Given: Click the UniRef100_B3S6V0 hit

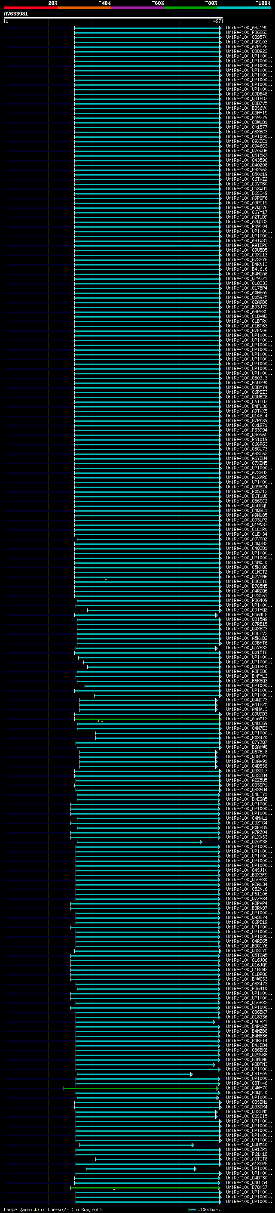Looking at the screenshot, I should [246, 108].
